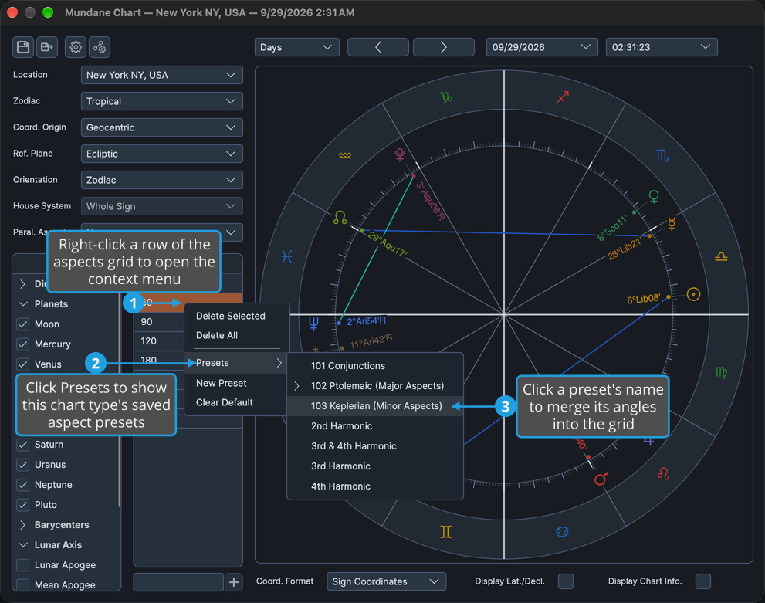
Task: Select 2nd Harmonic preset
Action: [x=375, y=426]
